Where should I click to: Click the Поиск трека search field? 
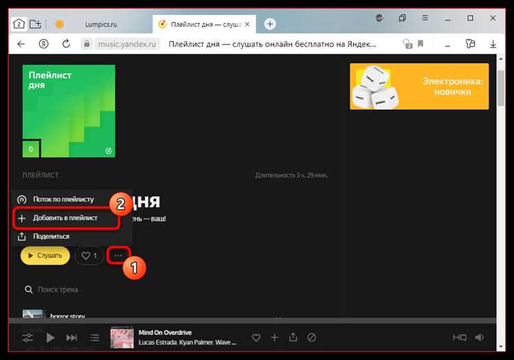tap(58, 289)
